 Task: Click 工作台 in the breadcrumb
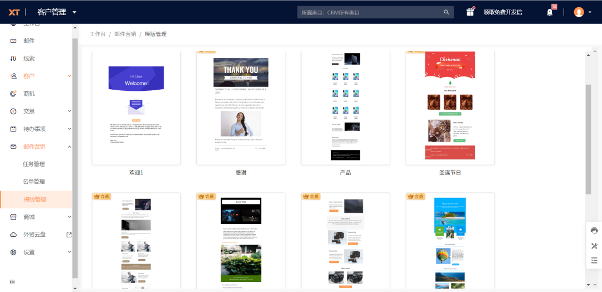click(98, 34)
